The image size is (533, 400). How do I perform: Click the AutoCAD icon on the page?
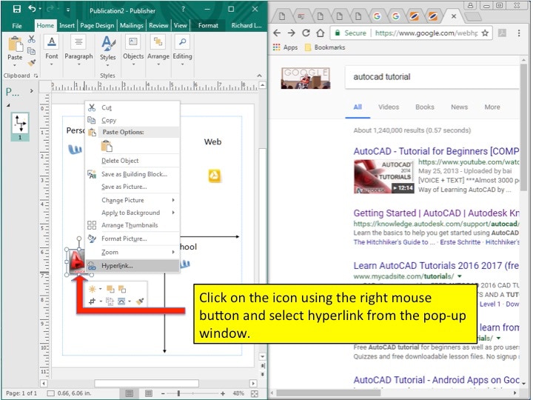point(77,261)
